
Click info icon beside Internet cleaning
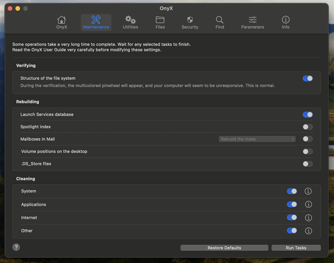pyautogui.click(x=308, y=218)
